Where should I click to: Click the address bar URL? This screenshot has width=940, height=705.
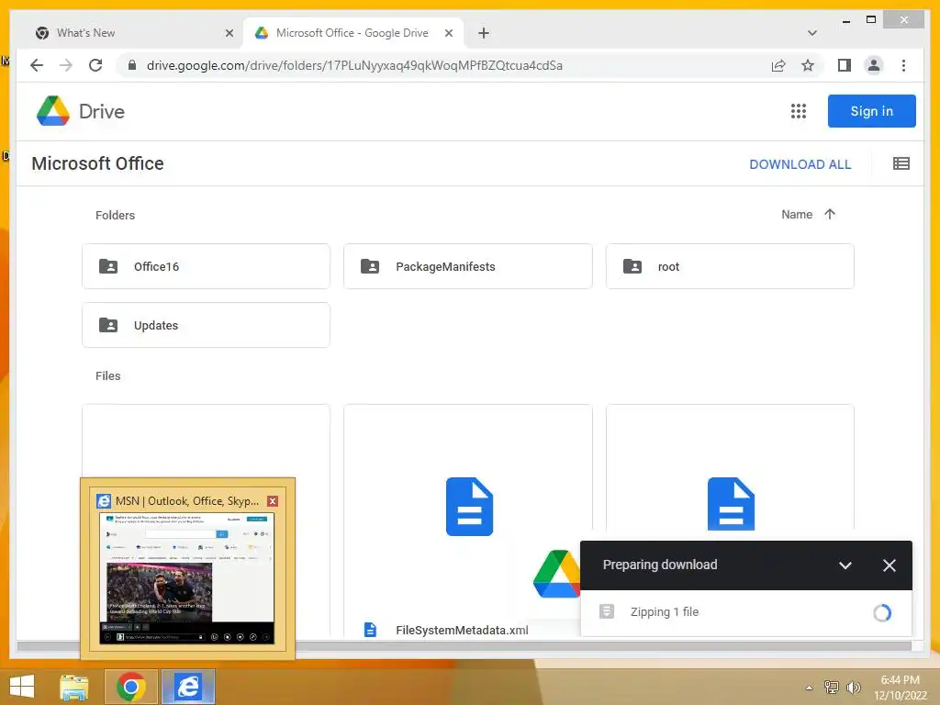click(354, 65)
